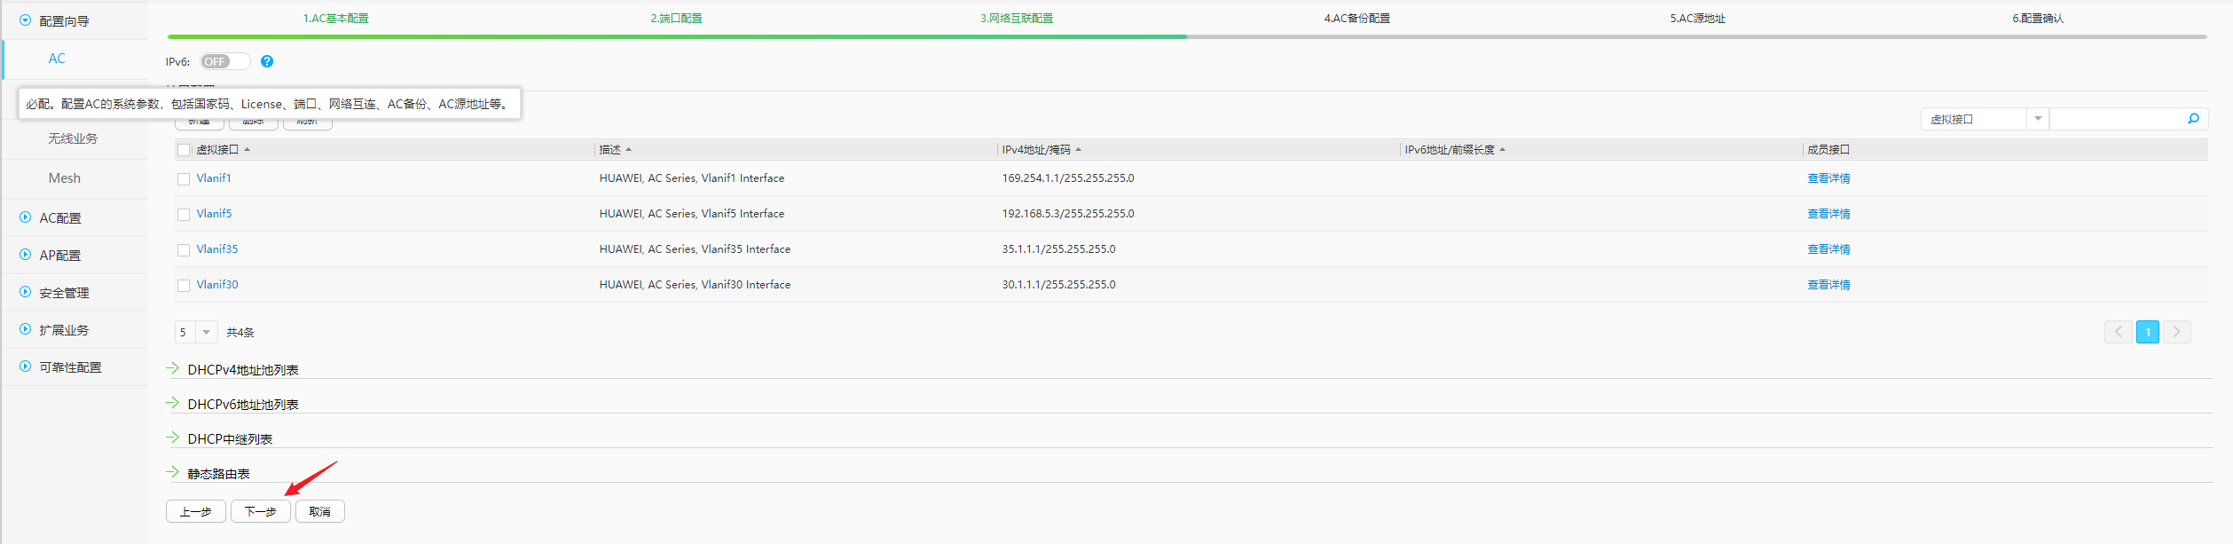This screenshot has width=2233, height=544.
Task: Check the Vlanif5 row checkbox
Action: [x=184, y=214]
